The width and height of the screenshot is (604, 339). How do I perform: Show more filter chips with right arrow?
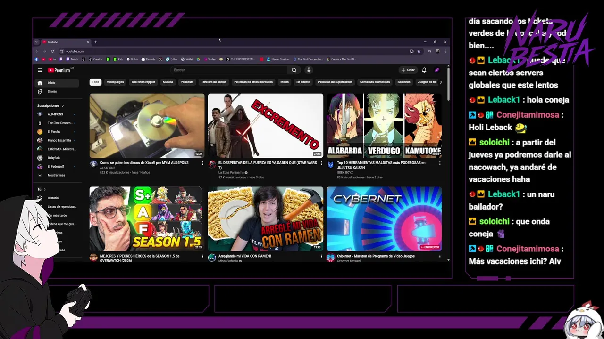click(441, 82)
